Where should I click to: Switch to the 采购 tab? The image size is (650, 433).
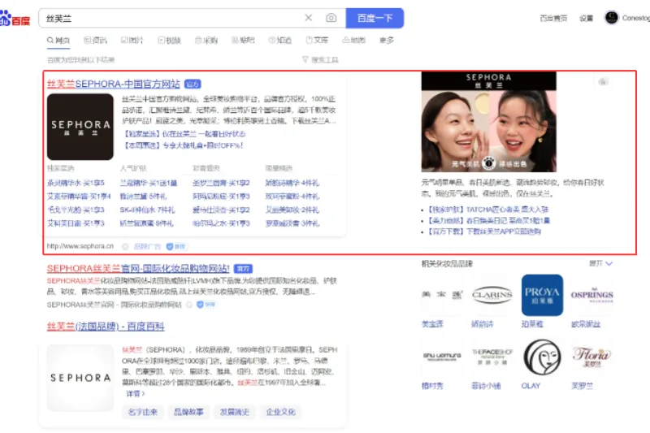(x=206, y=40)
